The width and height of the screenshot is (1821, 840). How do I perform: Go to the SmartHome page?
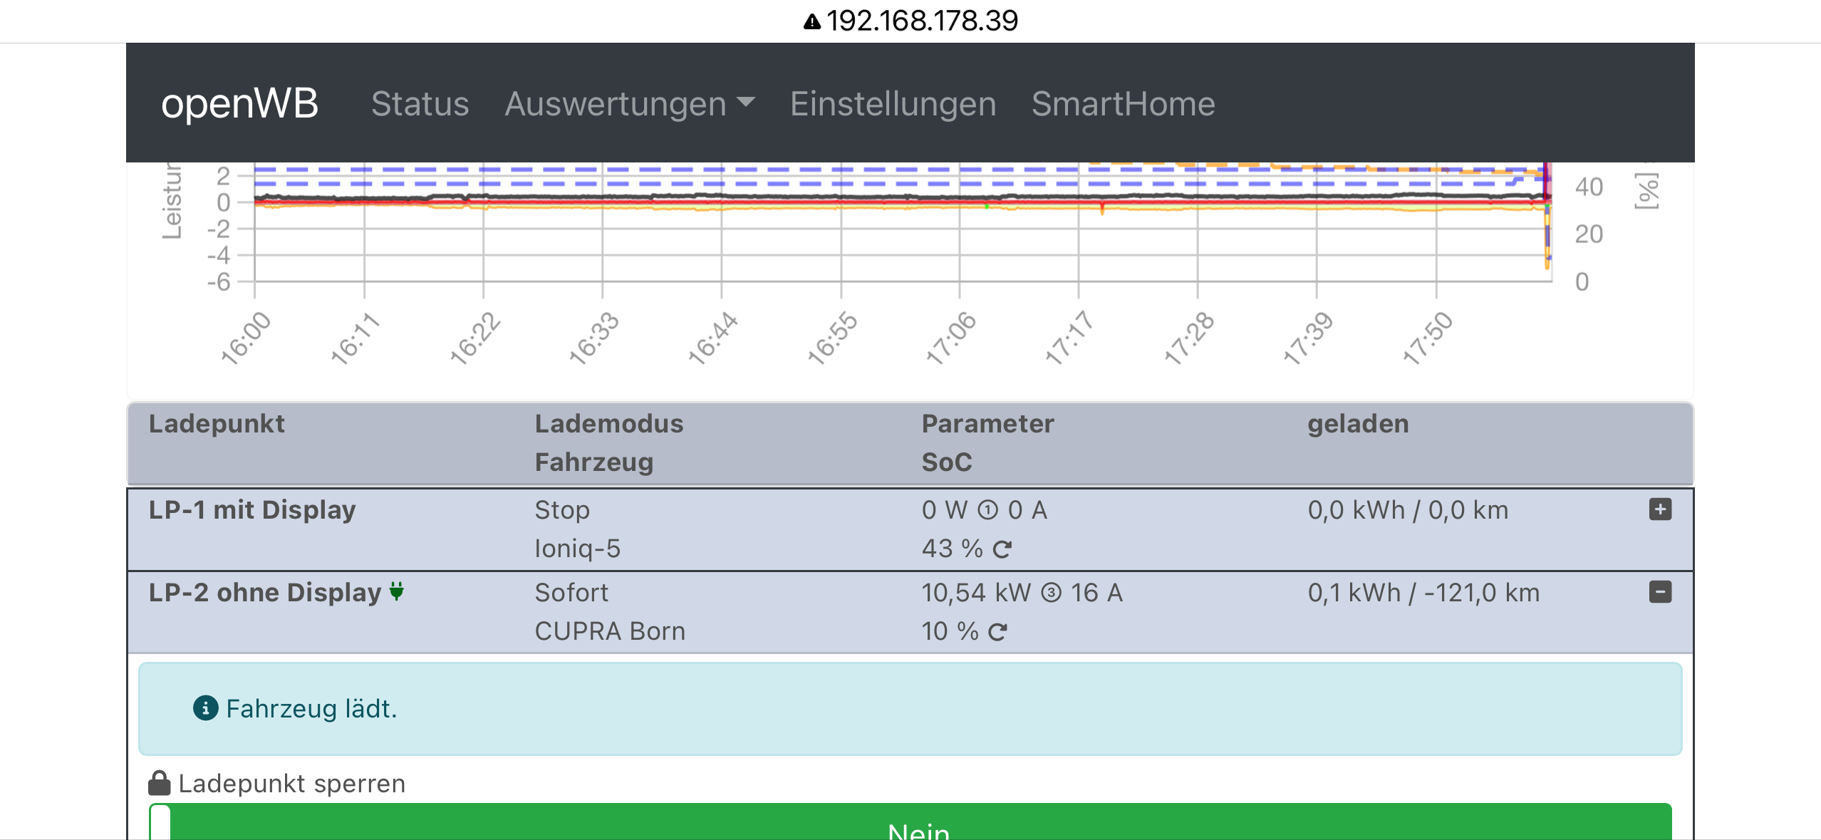point(1123,104)
